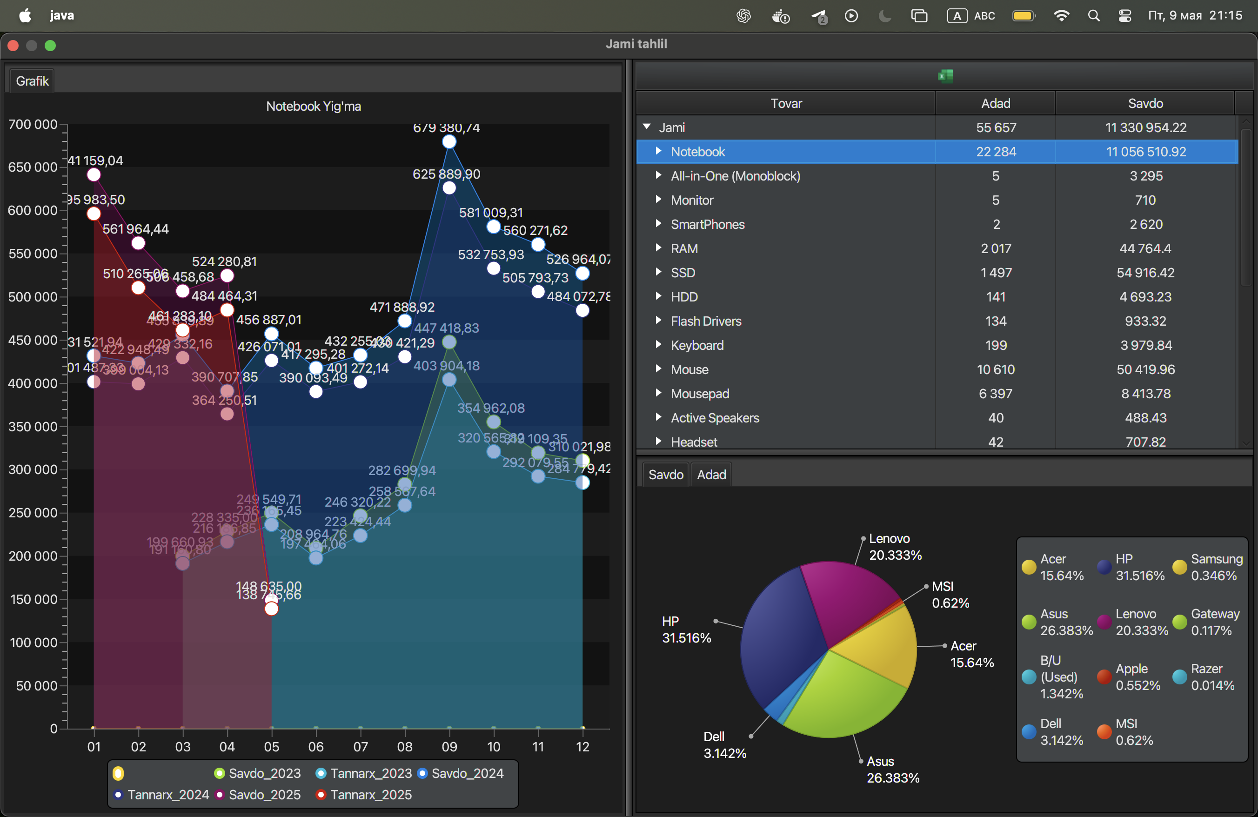Expand the Notebook tree row

(658, 151)
